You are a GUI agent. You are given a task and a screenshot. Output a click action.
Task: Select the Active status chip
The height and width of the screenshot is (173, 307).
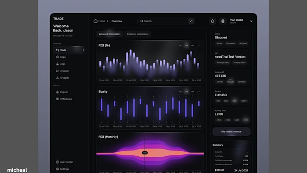tap(219, 43)
